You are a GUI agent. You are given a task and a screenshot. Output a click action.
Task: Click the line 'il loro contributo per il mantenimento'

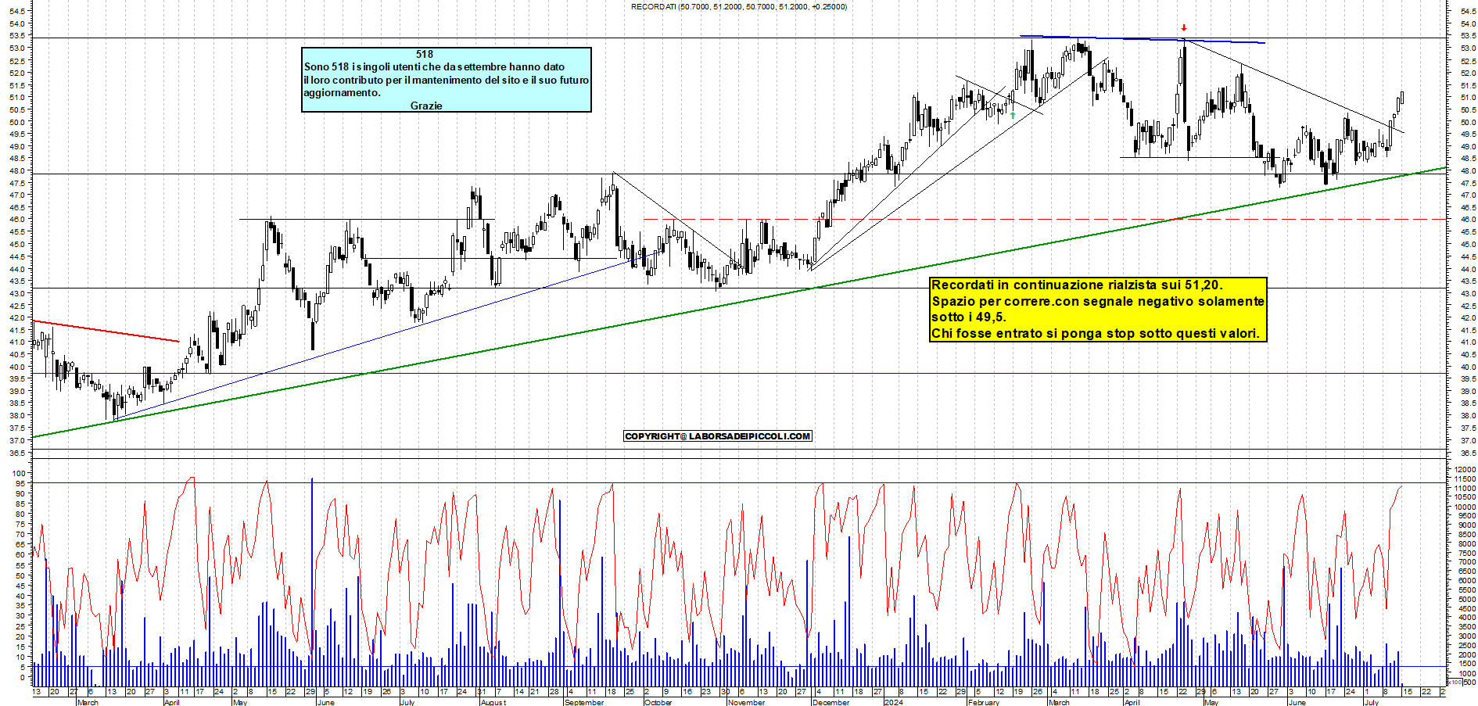click(x=447, y=80)
